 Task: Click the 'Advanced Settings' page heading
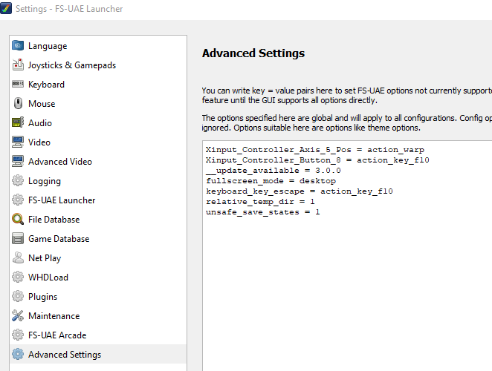pyautogui.click(x=253, y=53)
